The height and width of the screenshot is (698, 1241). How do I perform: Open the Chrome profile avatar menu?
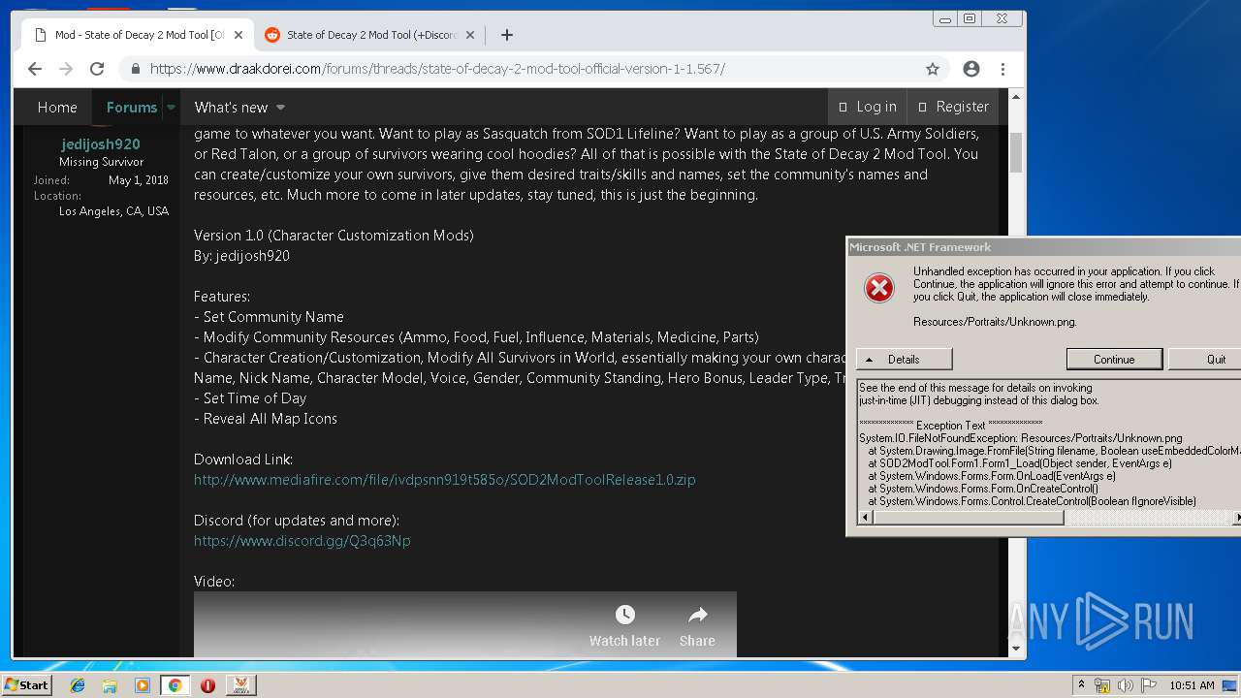tap(971, 69)
